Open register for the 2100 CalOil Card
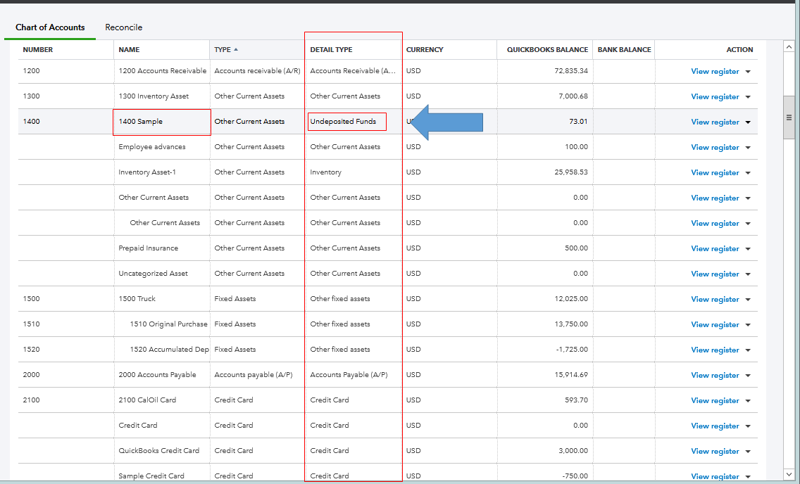The image size is (800, 484). 715,400
